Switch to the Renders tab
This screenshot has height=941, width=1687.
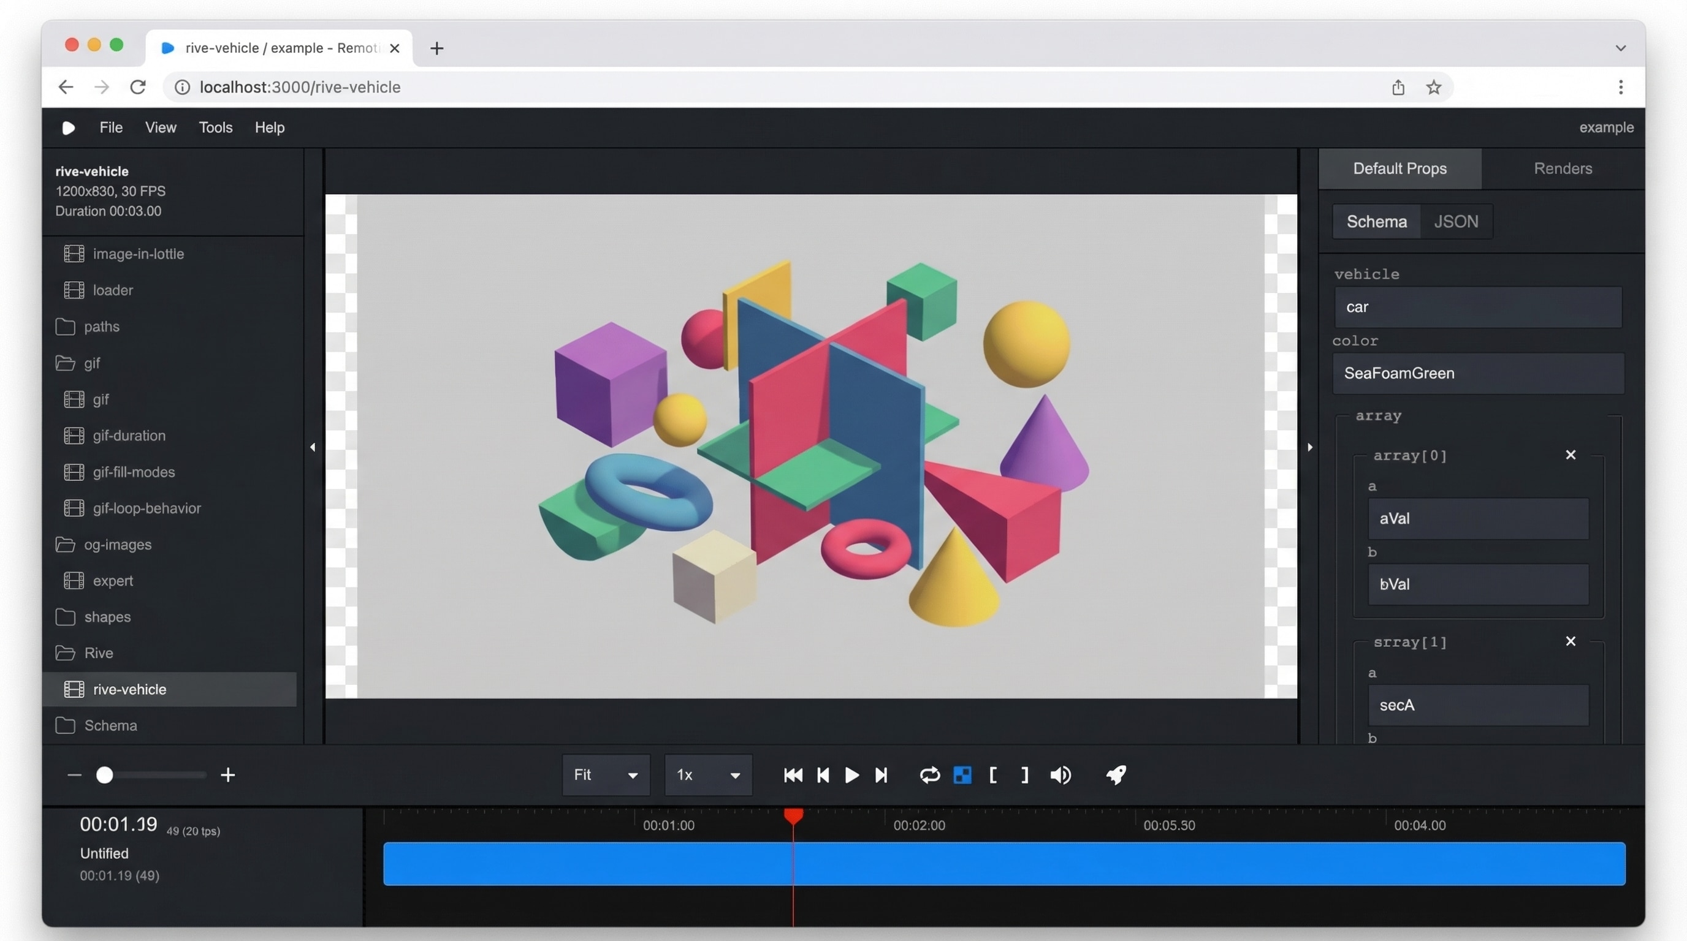point(1562,169)
